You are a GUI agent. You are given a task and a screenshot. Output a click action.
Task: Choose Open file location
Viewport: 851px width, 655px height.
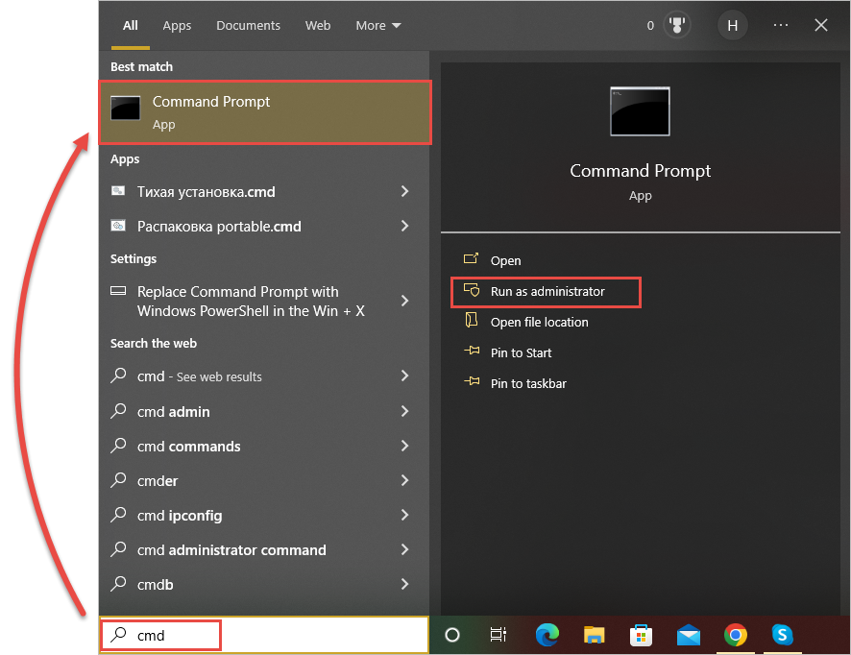tap(539, 322)
